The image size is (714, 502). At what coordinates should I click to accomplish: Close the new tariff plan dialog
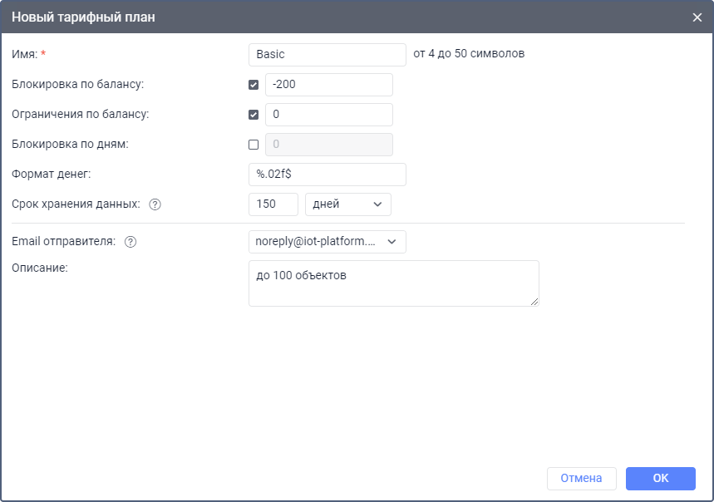[697, 17]
